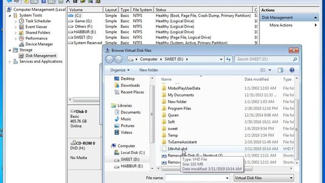Click the search magnifier icon
Screen dimensions: 325x183
(x=295, y=59)
